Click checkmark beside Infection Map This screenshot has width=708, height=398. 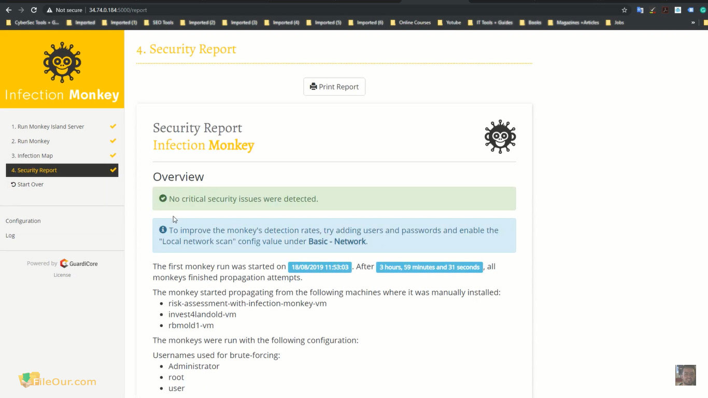(113, 155)
